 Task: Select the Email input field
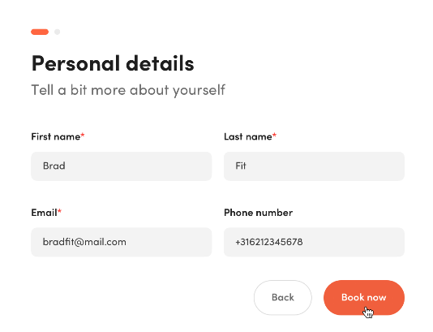click(x=122, y=242)
